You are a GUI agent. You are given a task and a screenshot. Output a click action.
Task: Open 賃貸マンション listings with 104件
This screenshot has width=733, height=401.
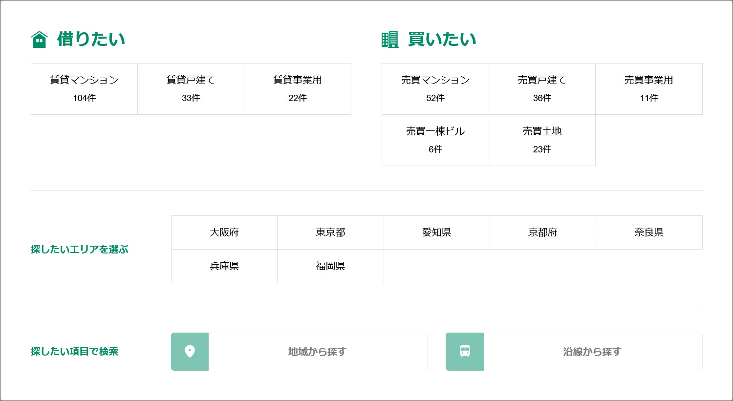[x=84, y=89]
